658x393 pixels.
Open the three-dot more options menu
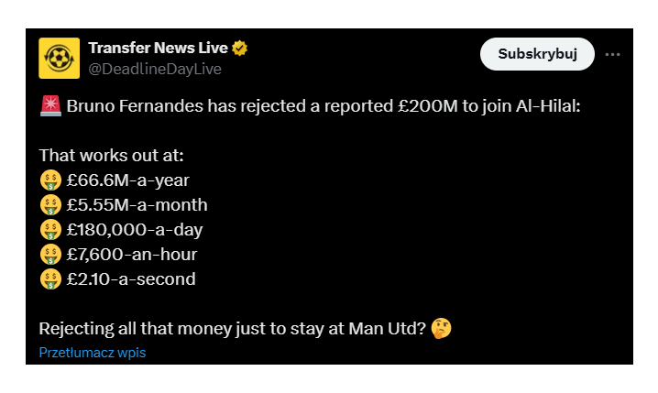[612, 55]
